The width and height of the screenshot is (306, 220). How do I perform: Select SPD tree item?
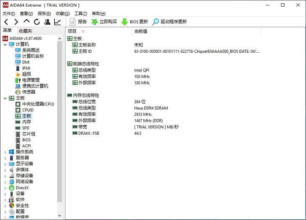[26, 128]
